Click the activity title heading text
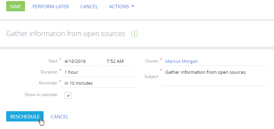The height and width of the screenshot is (129, 274). pos(66,34)
